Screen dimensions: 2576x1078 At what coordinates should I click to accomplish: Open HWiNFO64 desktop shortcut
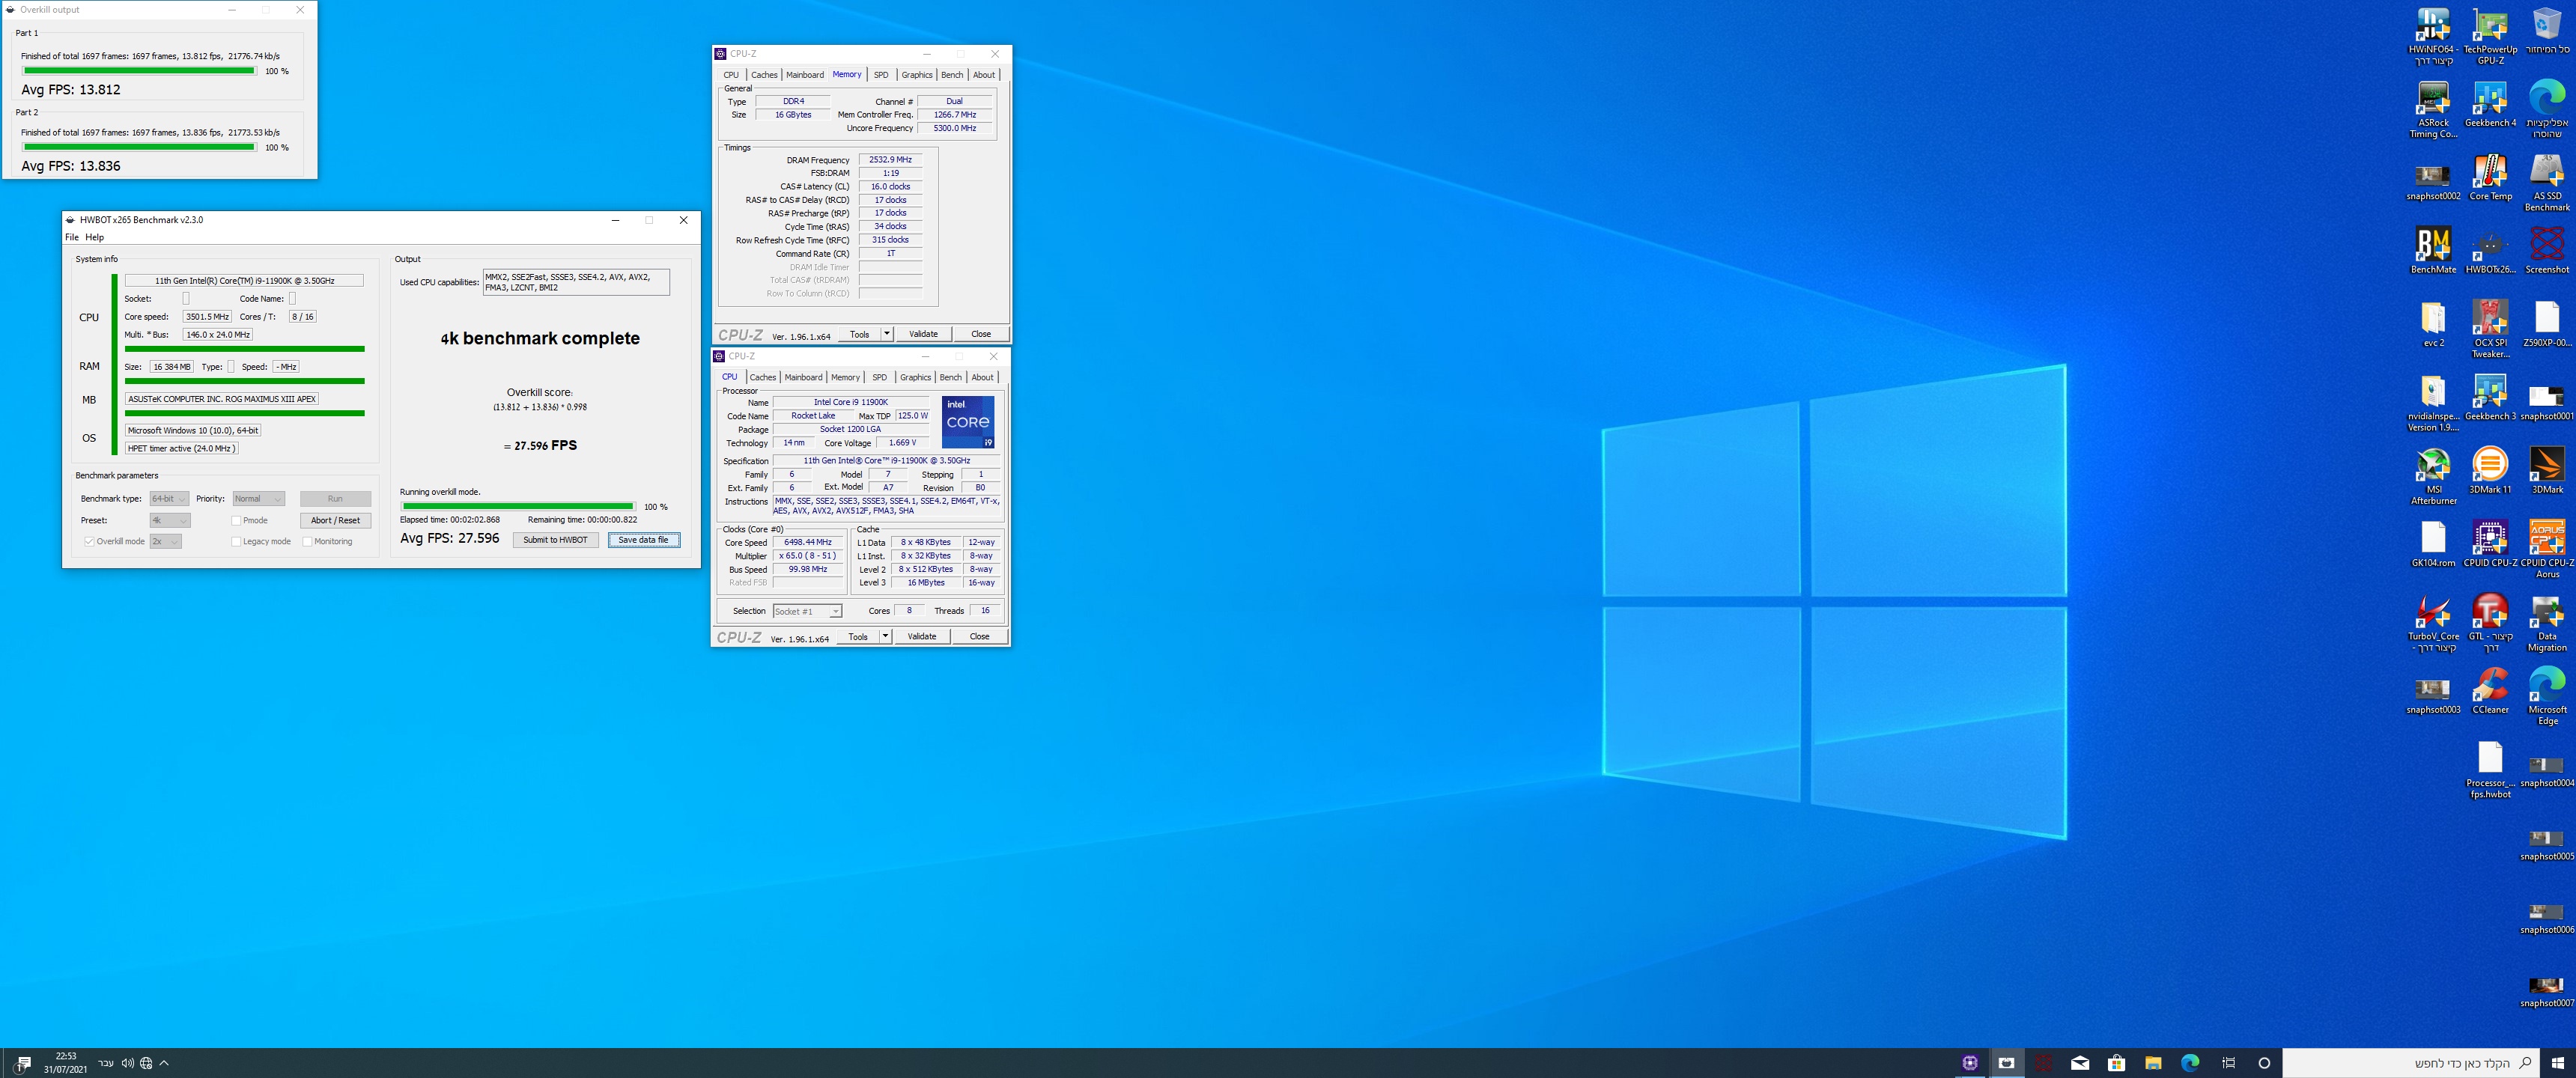pos(2433,36)
